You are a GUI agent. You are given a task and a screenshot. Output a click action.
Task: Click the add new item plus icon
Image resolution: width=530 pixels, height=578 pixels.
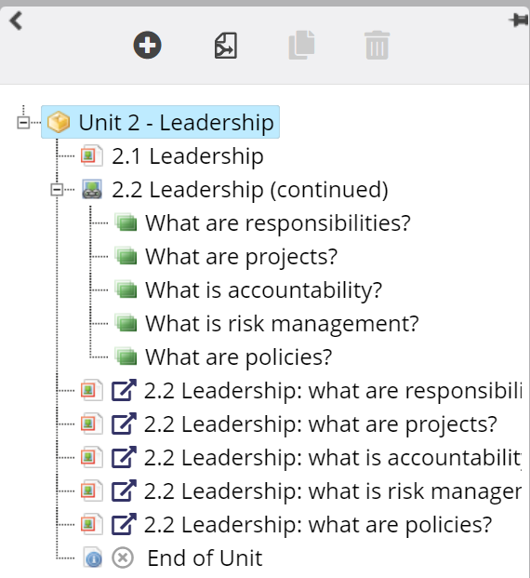[x=147, y=45]
